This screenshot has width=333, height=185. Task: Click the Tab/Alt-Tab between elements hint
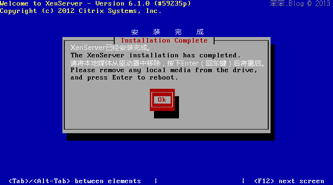(74, 181)
